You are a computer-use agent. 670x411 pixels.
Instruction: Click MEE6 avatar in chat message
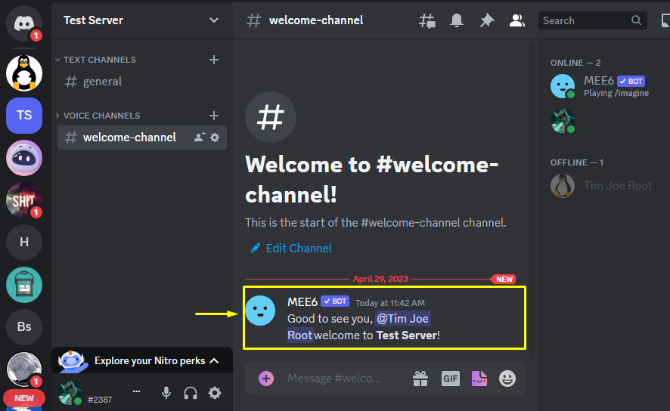260,311
